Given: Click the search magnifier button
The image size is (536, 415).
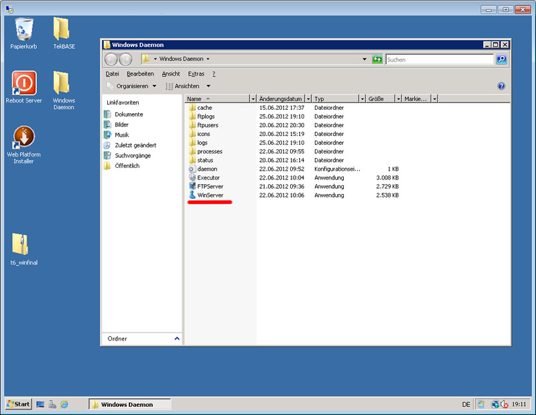Looking at the screenshot, I should coord(501,60).
